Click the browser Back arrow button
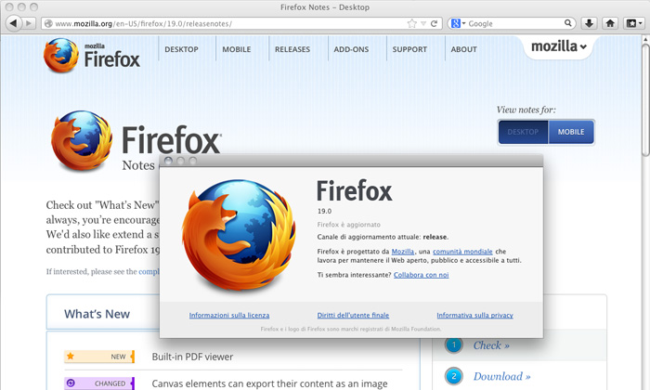The width and height of the screenshot is (650, 390). pos(15,23)
